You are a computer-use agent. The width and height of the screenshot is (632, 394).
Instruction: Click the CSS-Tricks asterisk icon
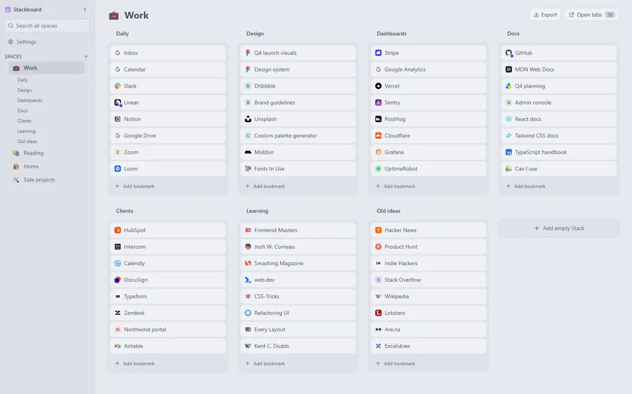tap(248, 297)
